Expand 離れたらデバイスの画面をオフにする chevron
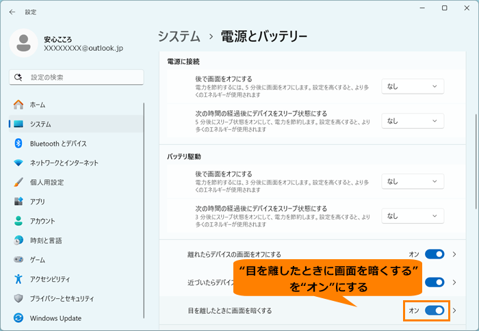 (x=454, y=254)
